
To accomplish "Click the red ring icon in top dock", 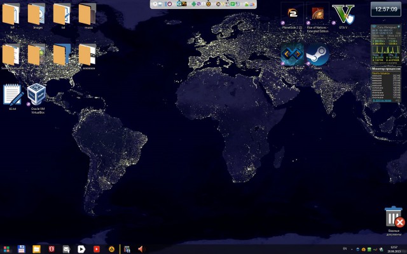I will coord(170,4).
